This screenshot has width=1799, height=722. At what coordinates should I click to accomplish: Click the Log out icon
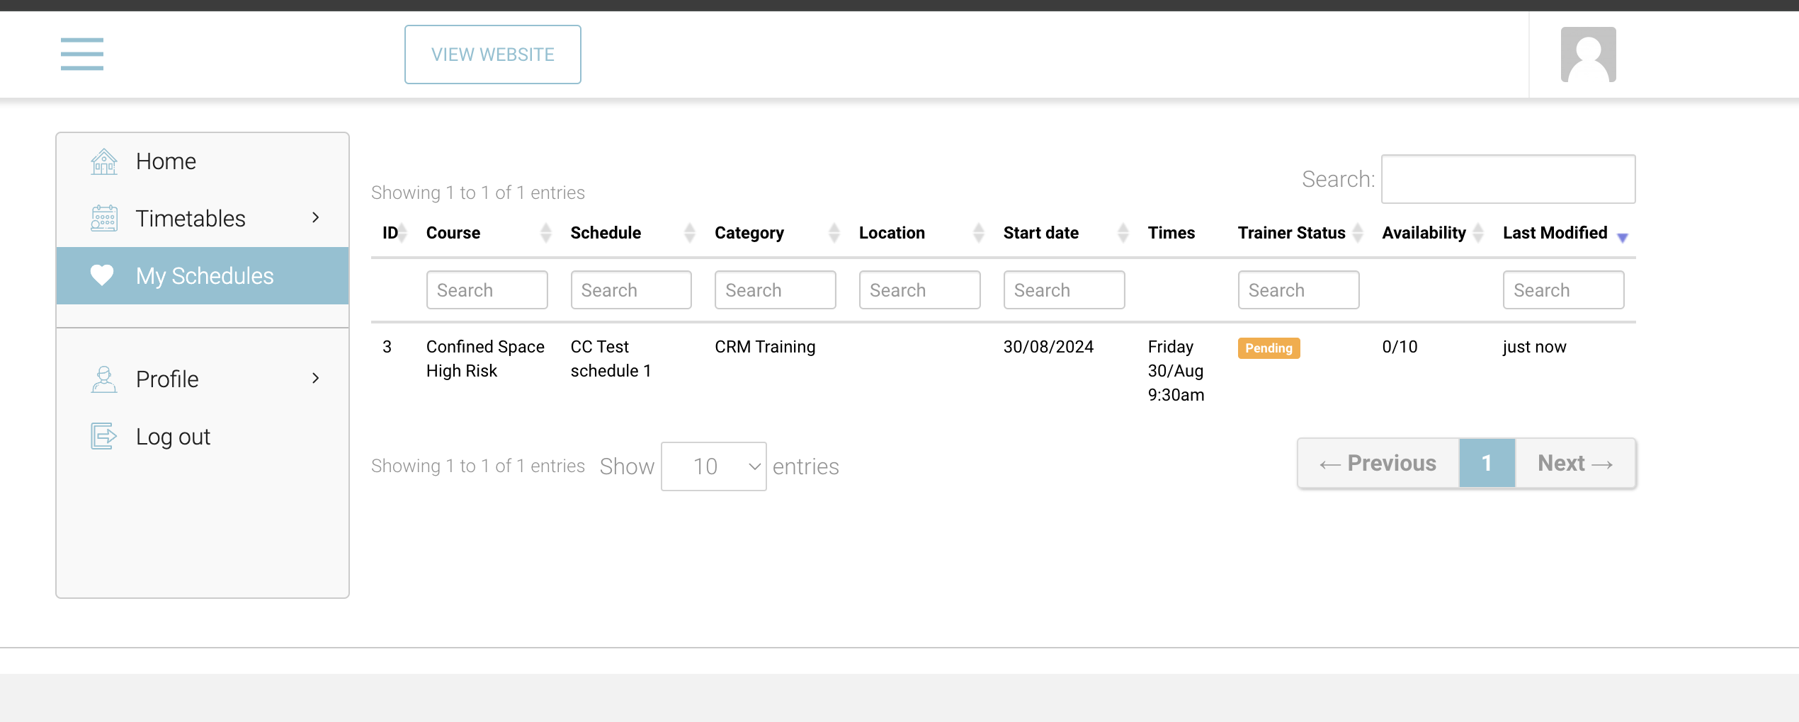coord(103,436)
